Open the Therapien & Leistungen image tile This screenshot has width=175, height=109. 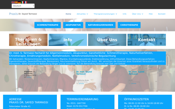pyautogui.click(x=28, y=40)
